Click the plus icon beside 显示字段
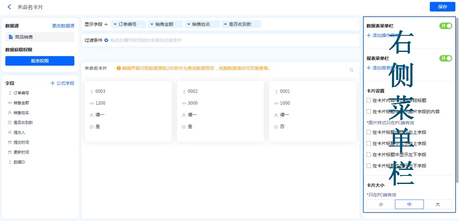Screen dimensions: 459x221 point(106,24)
